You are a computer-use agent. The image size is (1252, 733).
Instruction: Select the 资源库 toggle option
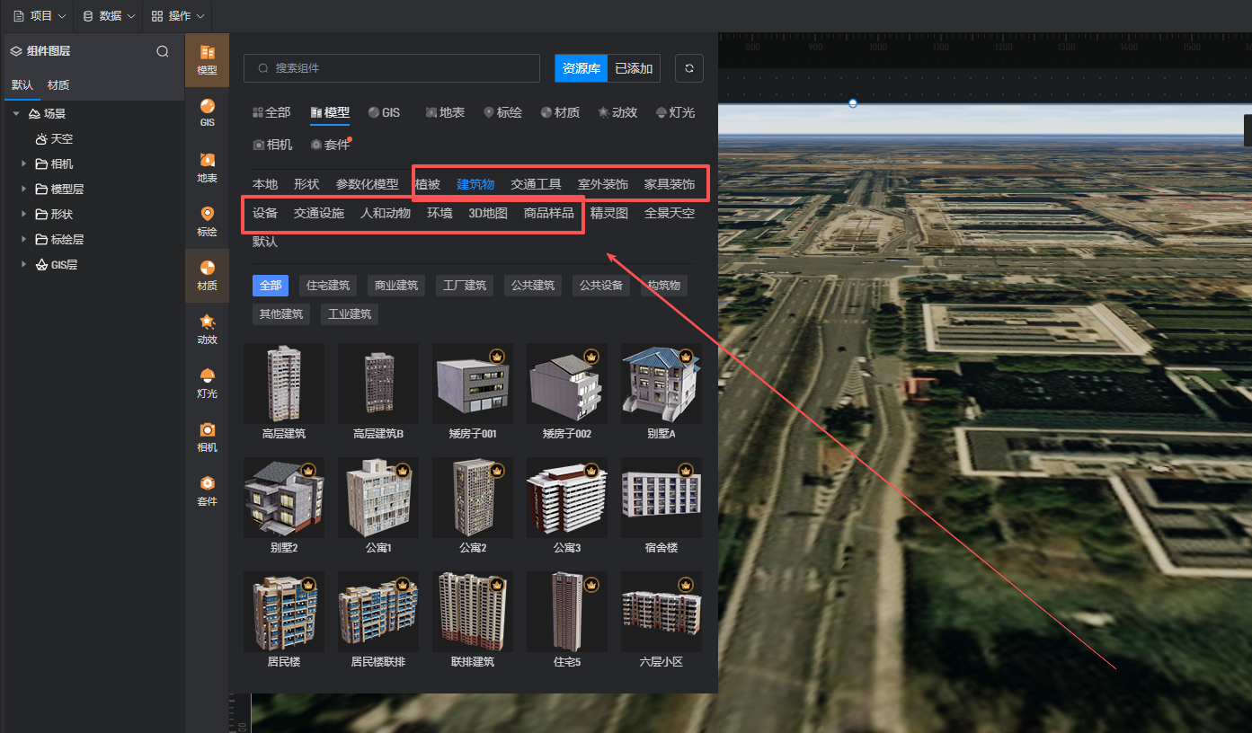coord(582,68)
